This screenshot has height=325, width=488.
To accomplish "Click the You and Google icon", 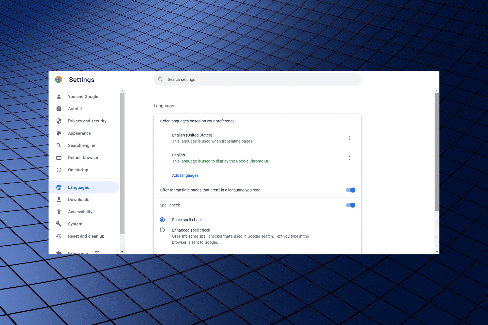I will [x=59, y=96].
